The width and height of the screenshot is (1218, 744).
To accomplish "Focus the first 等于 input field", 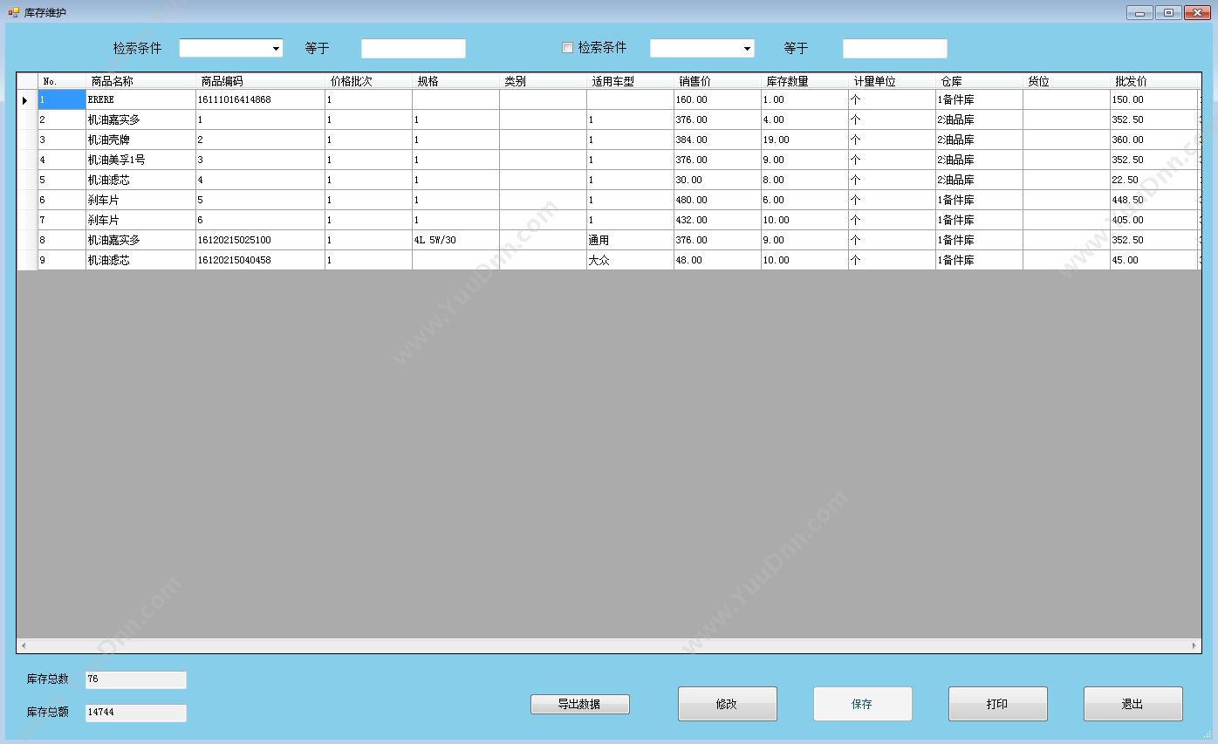I will pos(414,48).
